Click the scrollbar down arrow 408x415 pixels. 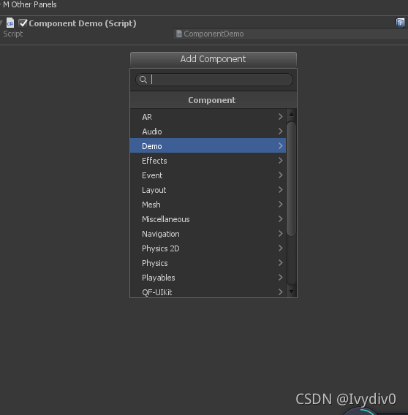coord(291,292)
